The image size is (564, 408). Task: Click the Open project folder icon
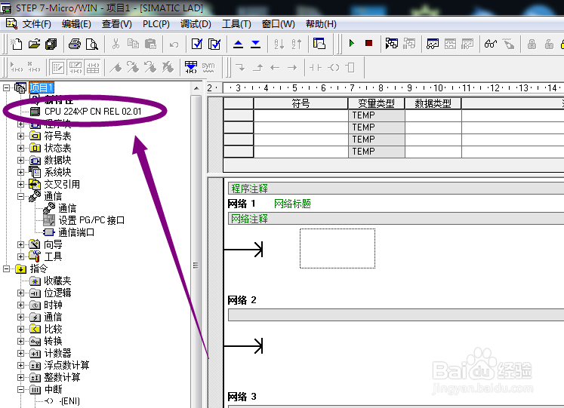click(x=34, y=44)
